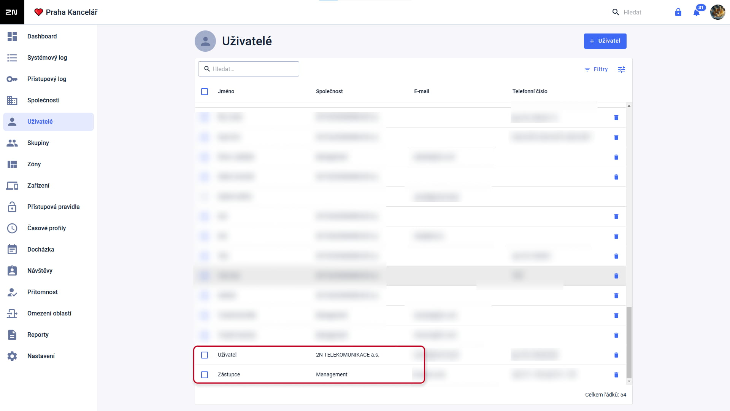Sort by the Jméno column header
Image resolution: width=730 pixels, height=411 pixels.
pos(226,92)
